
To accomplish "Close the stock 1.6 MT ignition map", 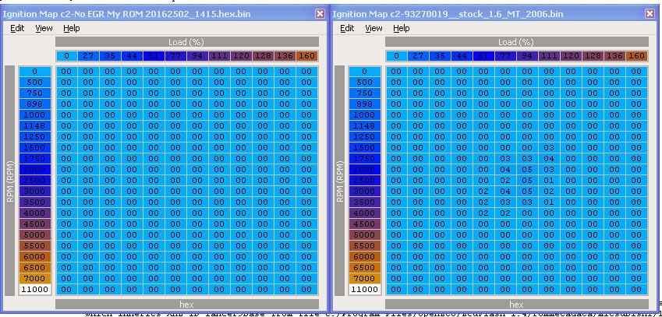I will [x=650, y=14].
